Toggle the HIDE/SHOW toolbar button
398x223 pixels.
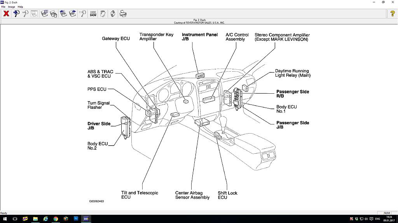tap(93, 14)
